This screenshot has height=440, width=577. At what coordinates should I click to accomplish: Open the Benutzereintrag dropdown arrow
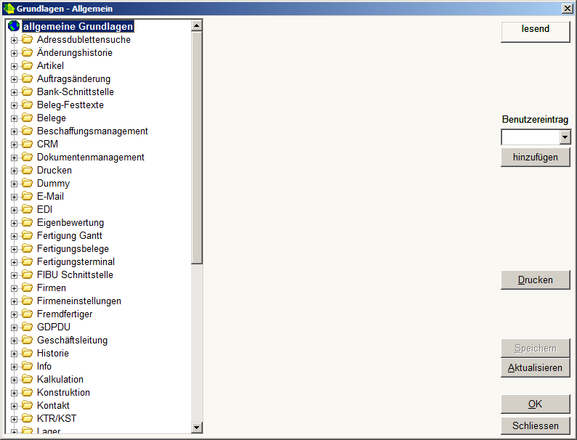tap(565, 137)
